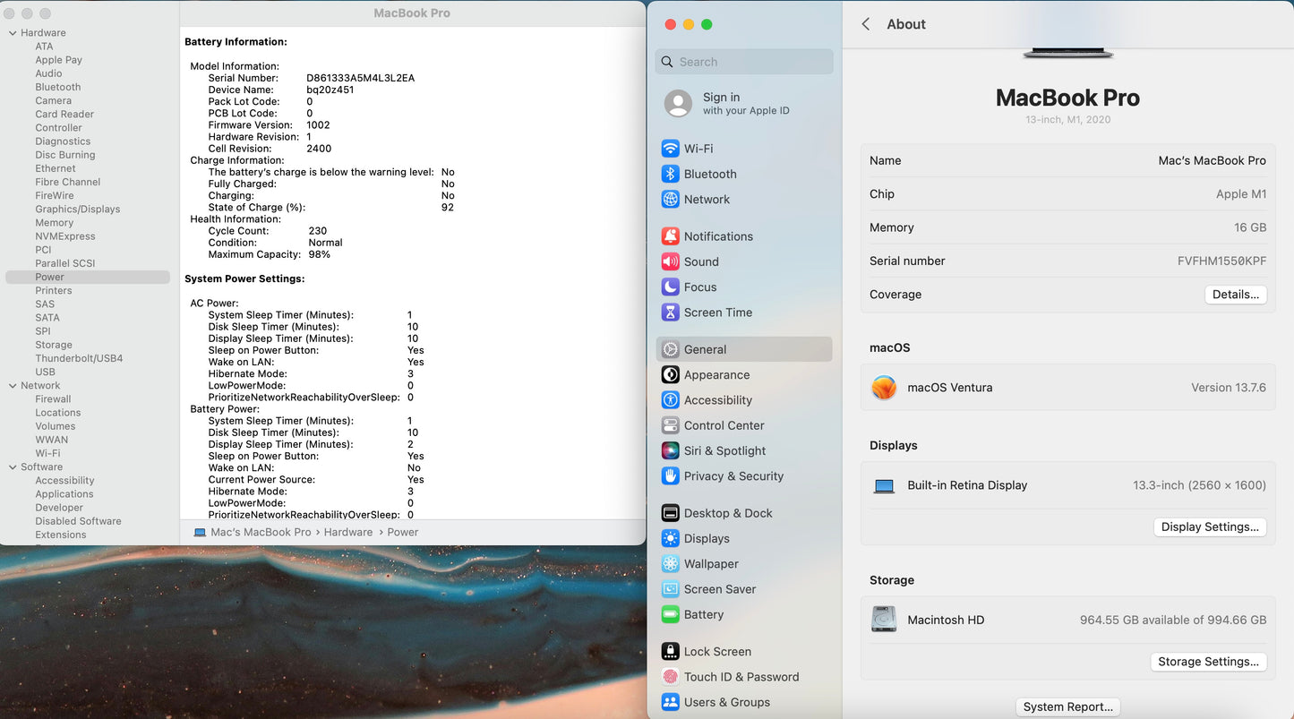This screenshot has width=1294, height=719.
Task: Select the Focus moon icon
Action: tap(670, 287)
